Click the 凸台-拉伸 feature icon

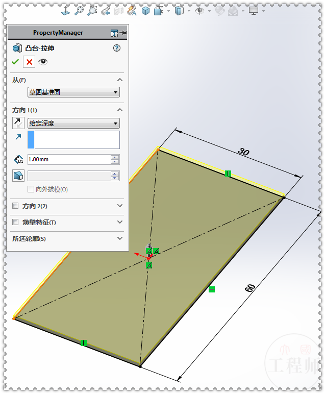click(x=17, y=48)
